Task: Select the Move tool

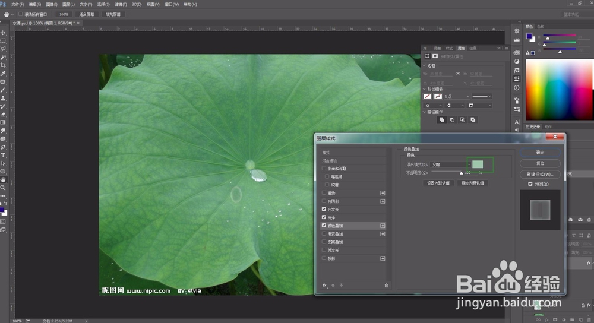Action: pyautogui.click(x=3, y=33)
